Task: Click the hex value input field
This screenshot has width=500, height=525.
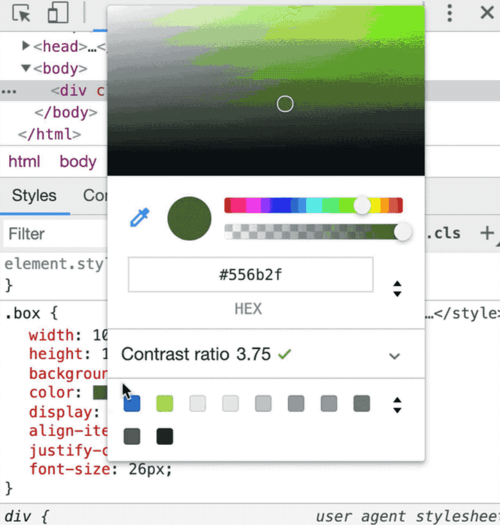Action: [251, 275]
